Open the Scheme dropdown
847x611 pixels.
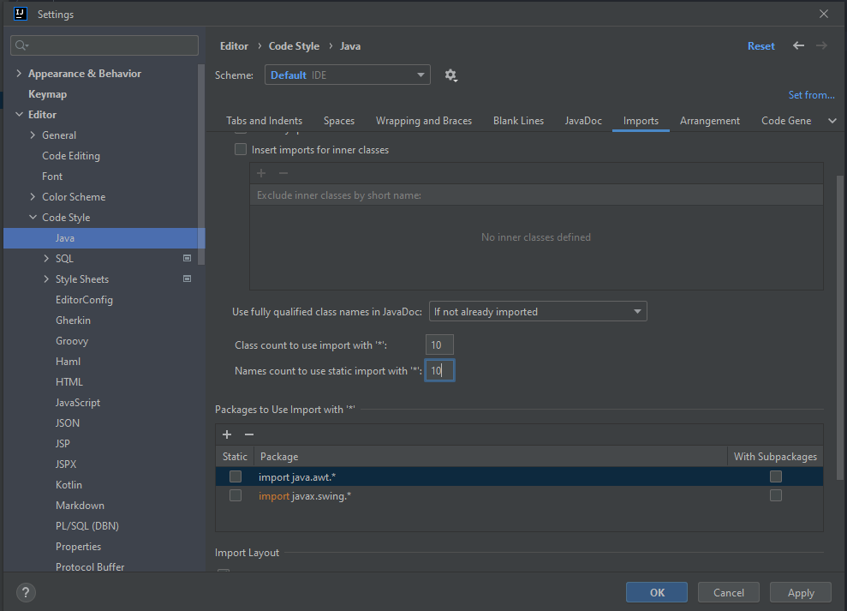tap(420, 75)
